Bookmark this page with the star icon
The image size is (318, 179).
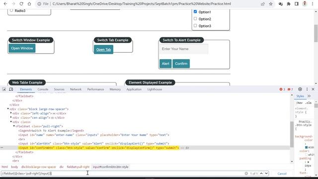click(x=271, y=4)
